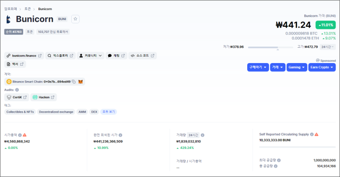Click the 1,000,000,000 max supply value
The width and height of the screenshot is (340, 177).
click(325, 160)
